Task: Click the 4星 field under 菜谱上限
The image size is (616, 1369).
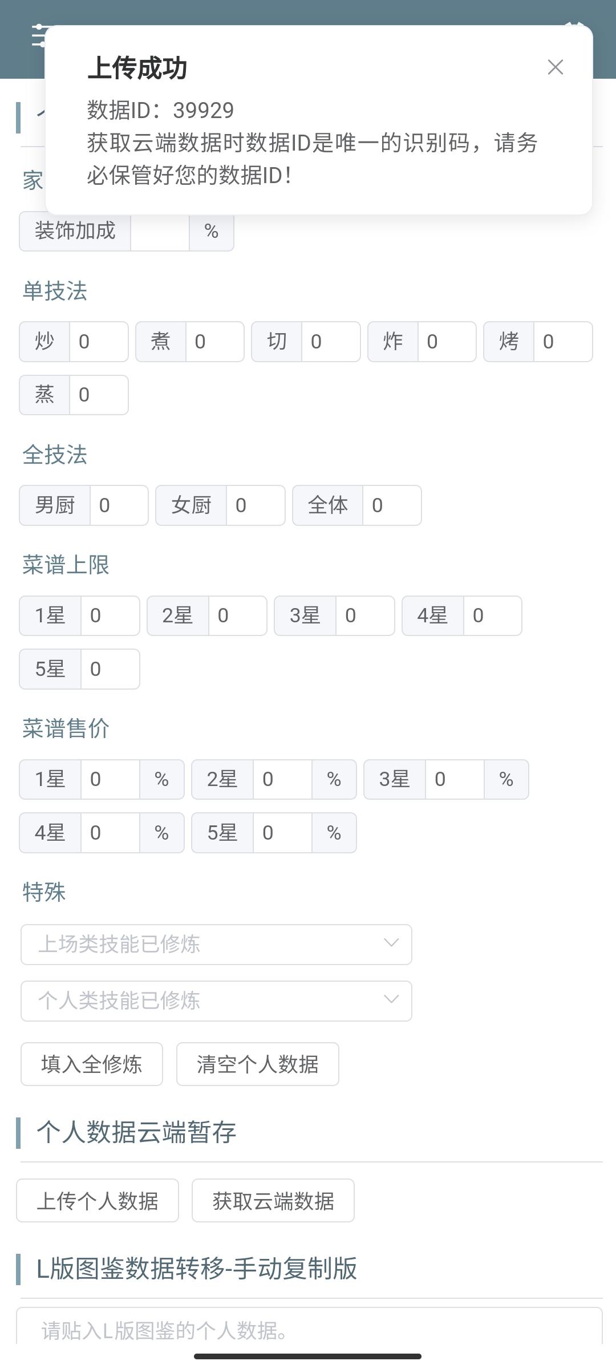Action: (492, 616)
